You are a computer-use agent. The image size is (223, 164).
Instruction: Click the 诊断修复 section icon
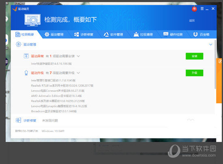coord(18,120)
